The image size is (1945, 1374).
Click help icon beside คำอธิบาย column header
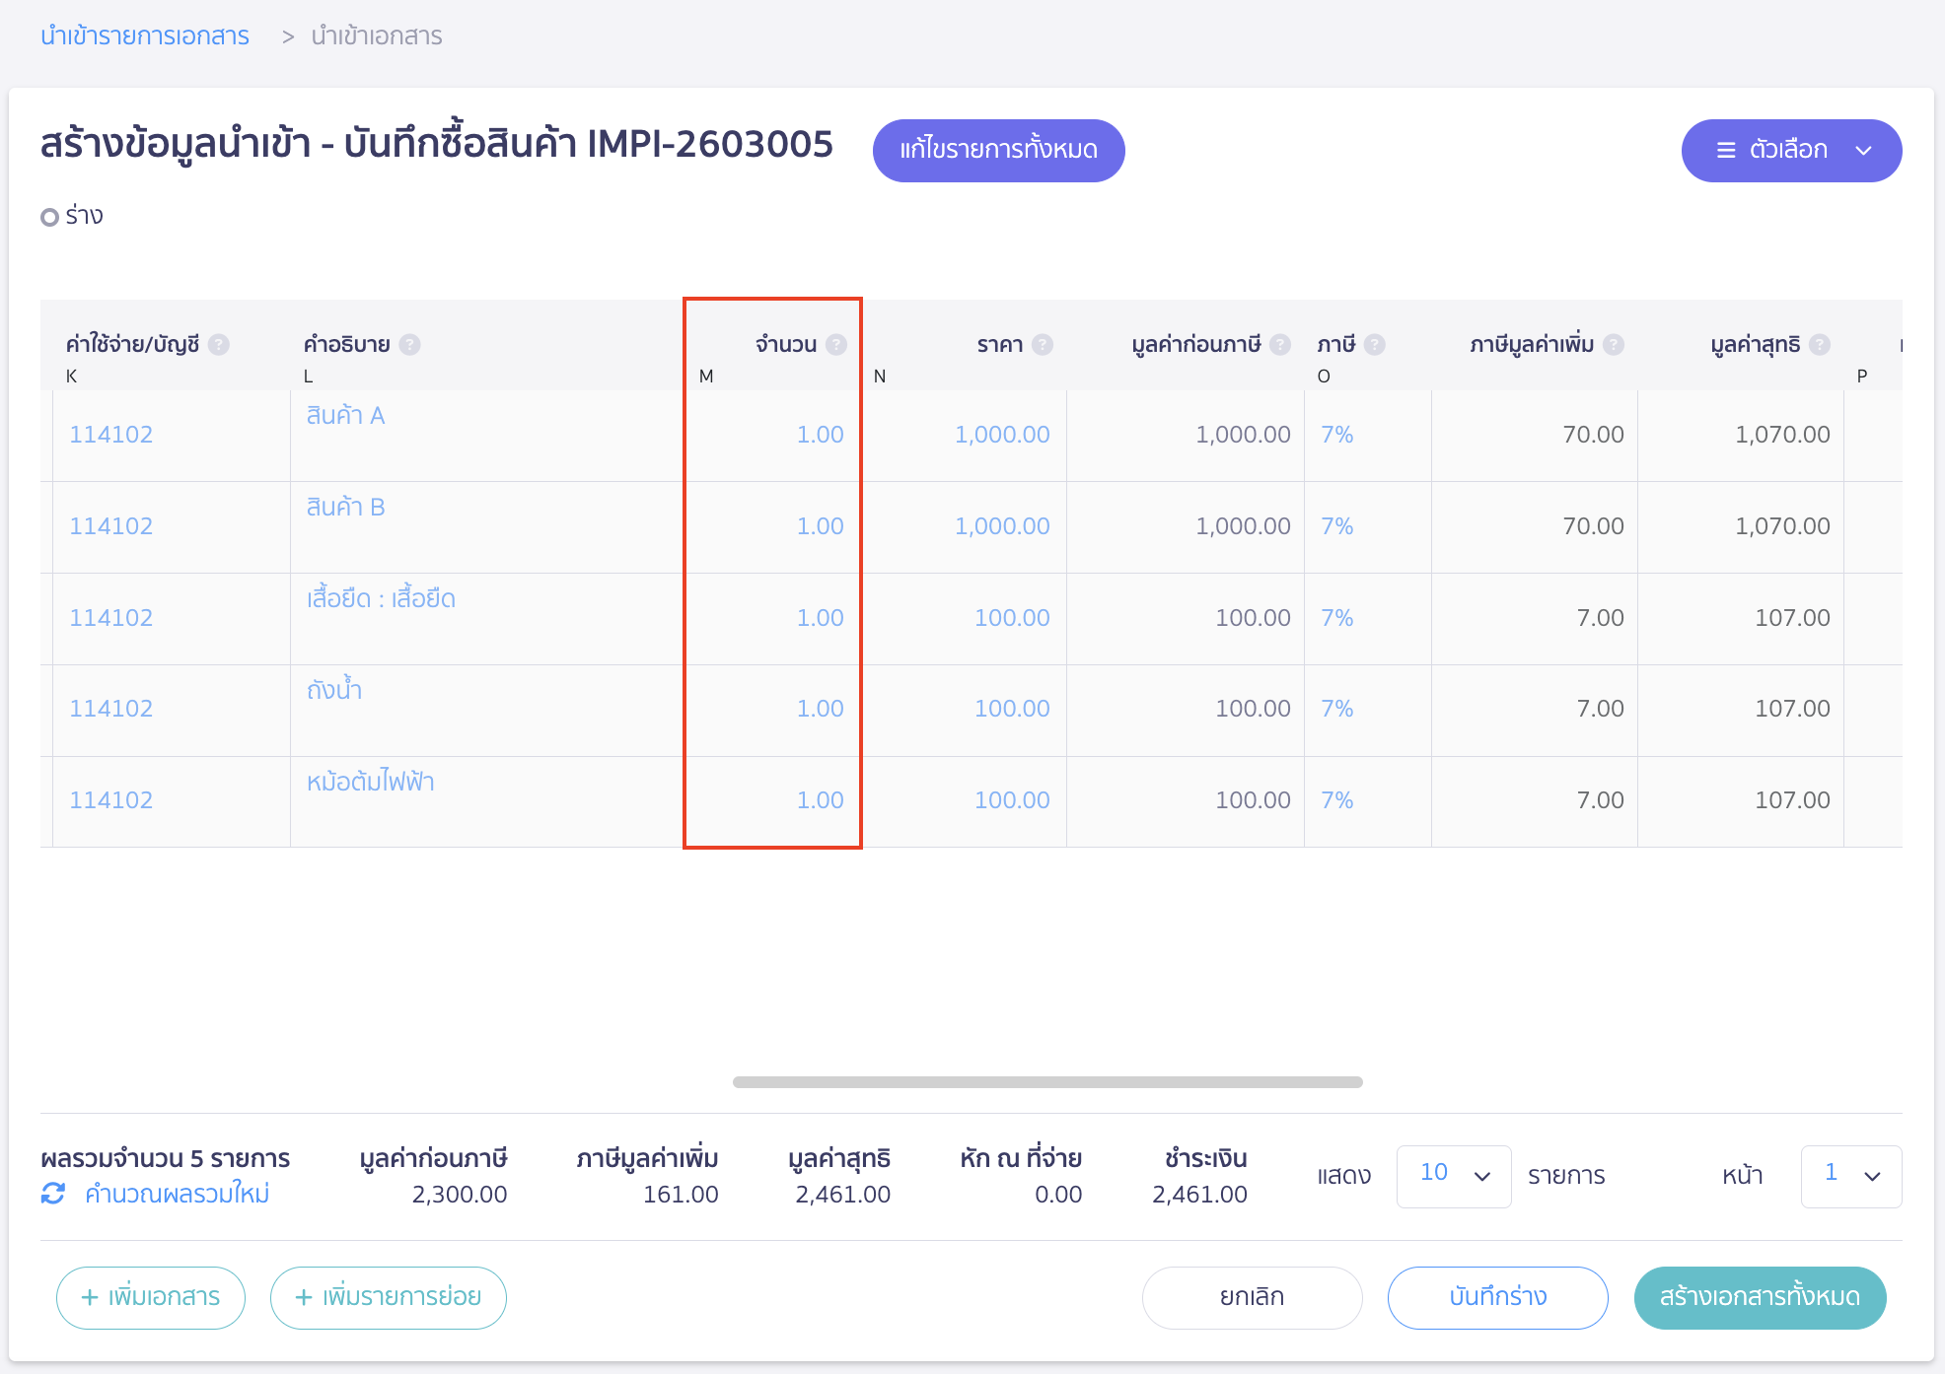coord(410,344)
